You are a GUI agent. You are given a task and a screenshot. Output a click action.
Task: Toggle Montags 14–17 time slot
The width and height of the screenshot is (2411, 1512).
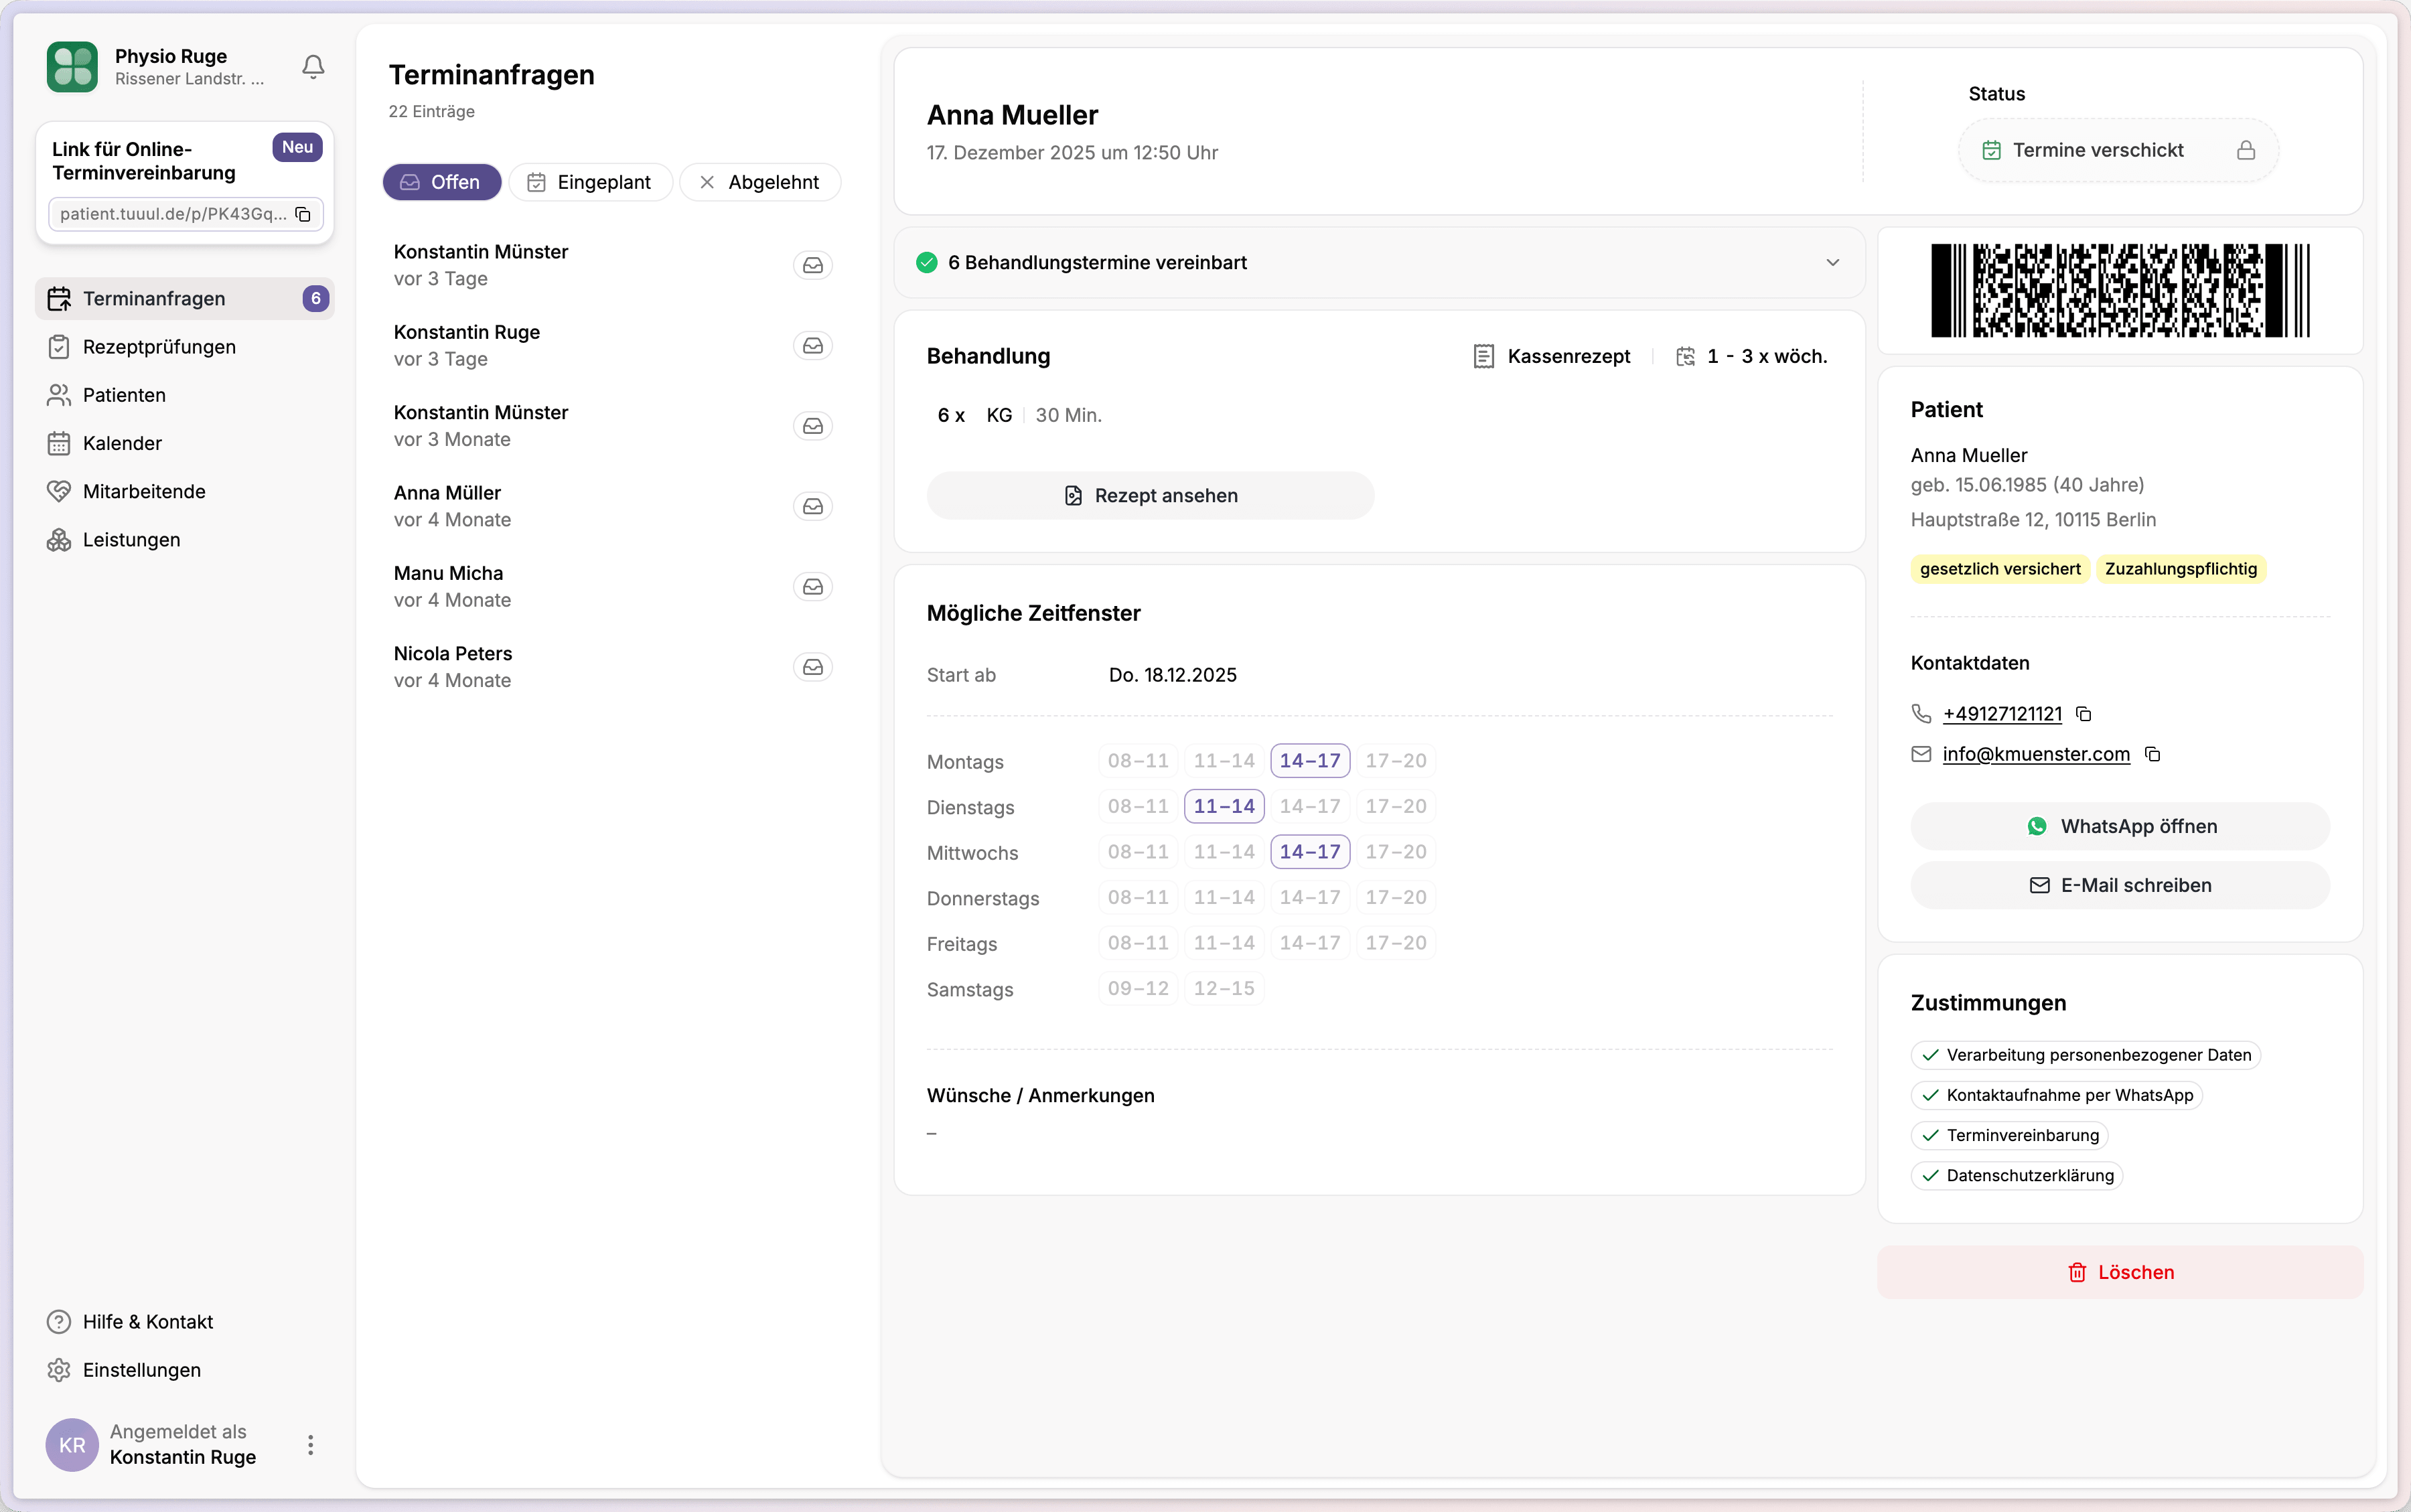pyautogui.click(x=1310, y=760)
